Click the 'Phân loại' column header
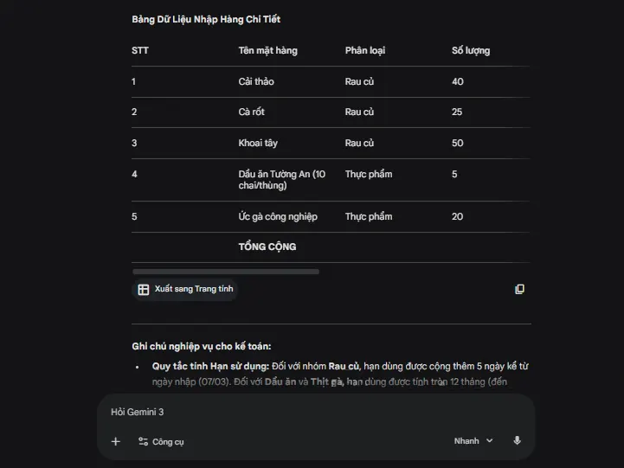This screenshot has height=468, width=624. [x=365, y=50]
